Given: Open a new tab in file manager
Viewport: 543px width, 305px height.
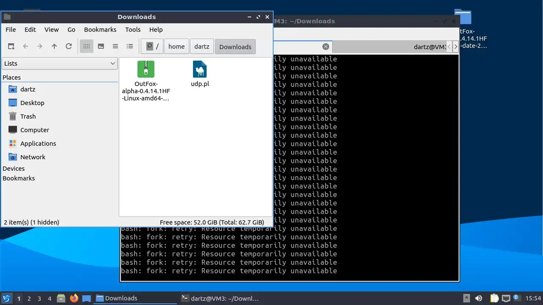Looking at the screenshot, I should tap(11, 47).
